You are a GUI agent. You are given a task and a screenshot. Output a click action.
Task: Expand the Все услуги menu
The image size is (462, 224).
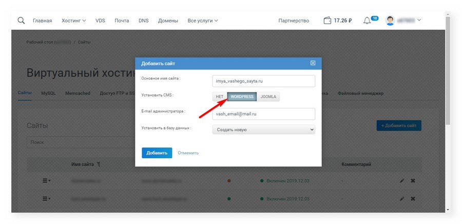(203, 21)
